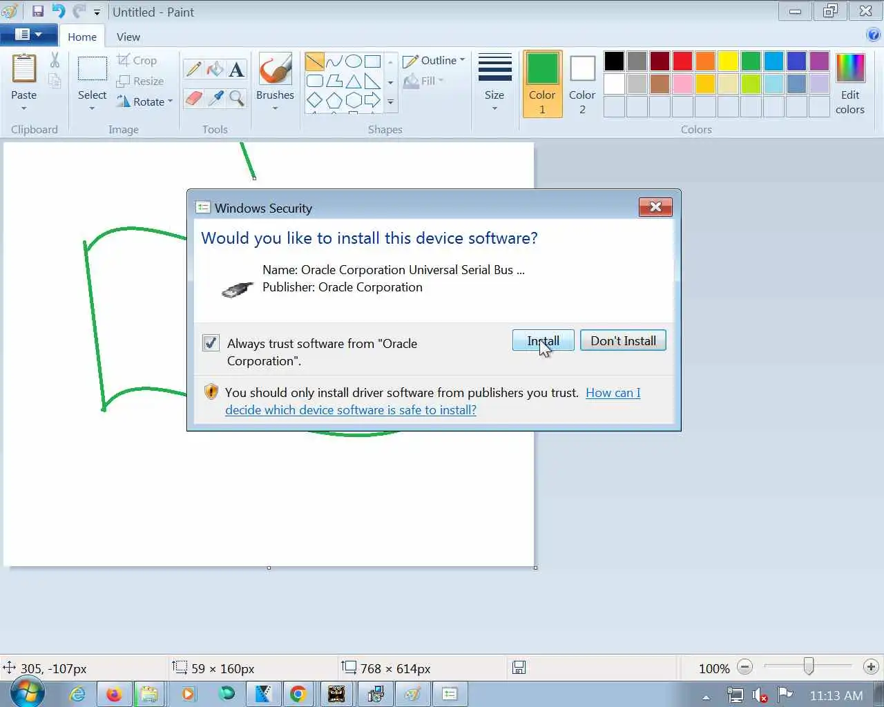
Task: Pick the Rounded rectangle shape
Action: [x=314, y=81]
